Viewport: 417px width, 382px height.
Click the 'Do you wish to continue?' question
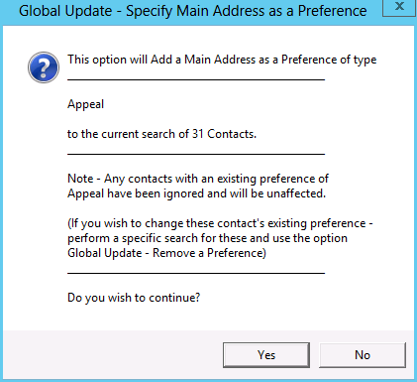click(x=134, y=298)
